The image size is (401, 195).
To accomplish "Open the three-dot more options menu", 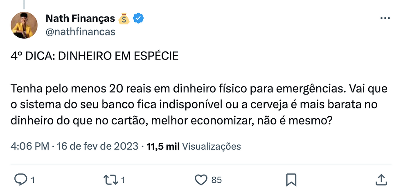I will [x=385, y=19].
